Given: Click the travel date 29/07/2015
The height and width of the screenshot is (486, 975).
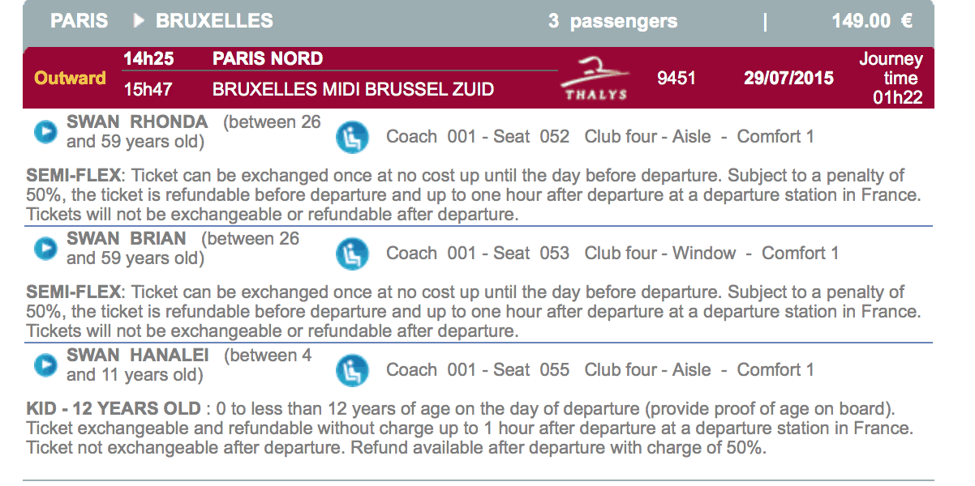Looking at the screenshot, I should [x=788, y=79].
